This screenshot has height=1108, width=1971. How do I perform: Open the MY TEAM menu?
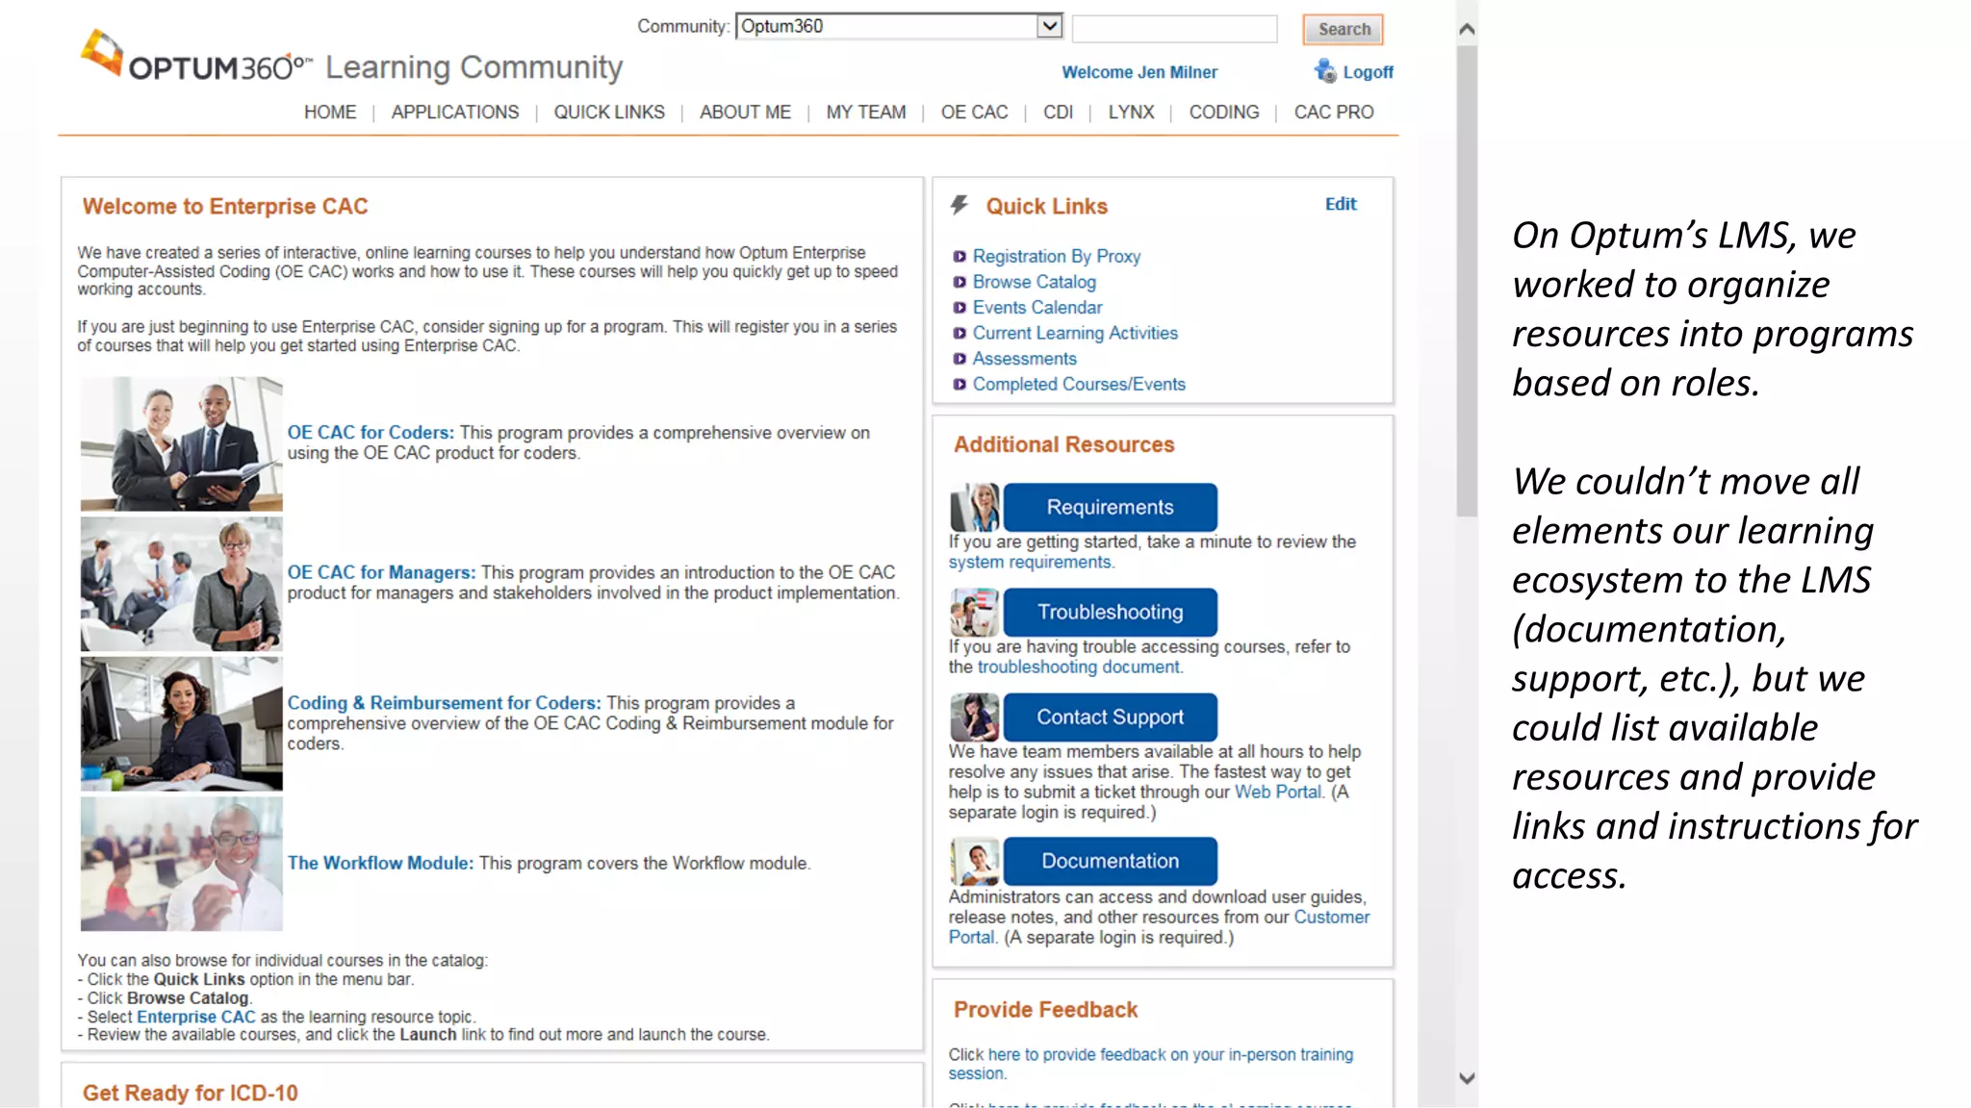[x=866, y=113]
